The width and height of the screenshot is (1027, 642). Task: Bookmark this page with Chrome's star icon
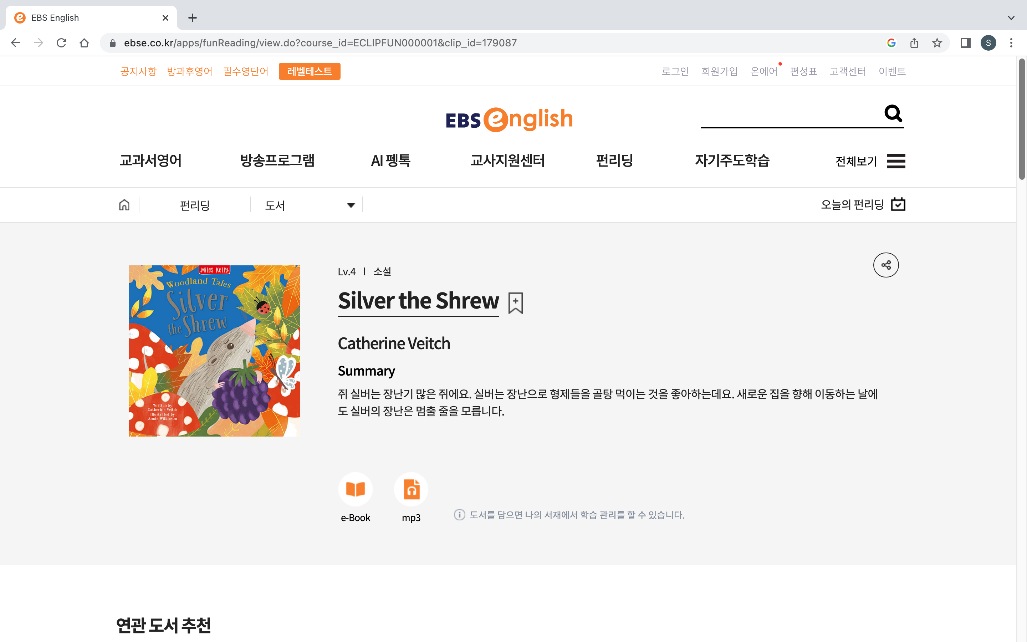coord(937,43)
